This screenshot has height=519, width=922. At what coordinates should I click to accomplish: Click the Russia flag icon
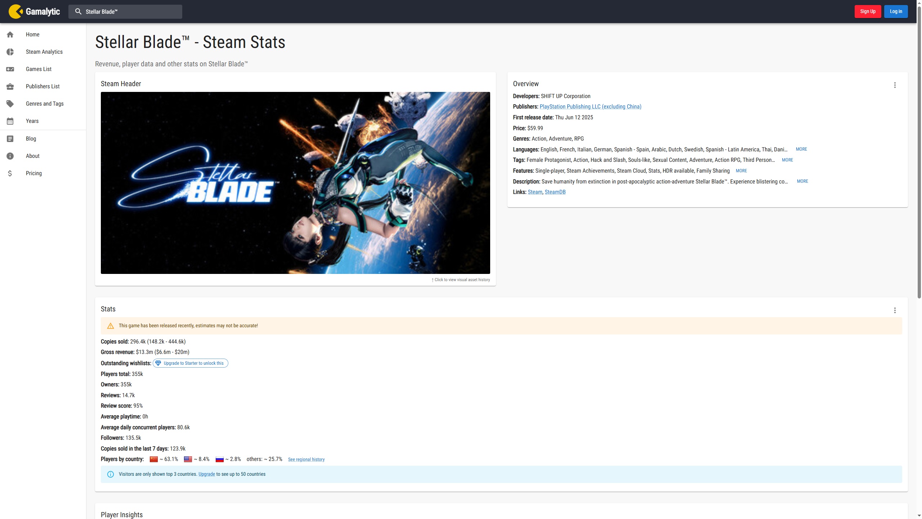point(220,459)
